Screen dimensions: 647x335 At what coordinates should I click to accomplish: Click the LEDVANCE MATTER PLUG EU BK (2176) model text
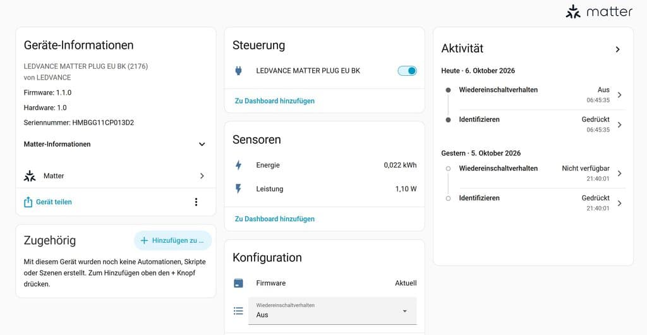(x=85, y=66)
